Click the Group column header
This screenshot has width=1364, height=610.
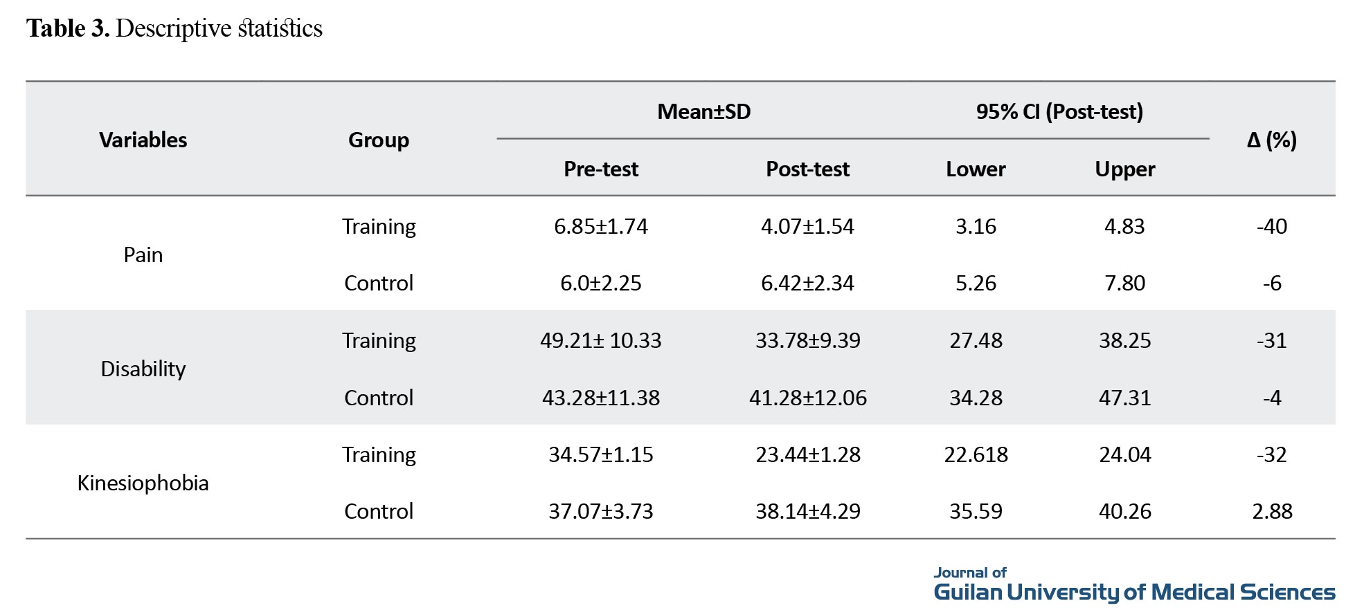[379, 140]
